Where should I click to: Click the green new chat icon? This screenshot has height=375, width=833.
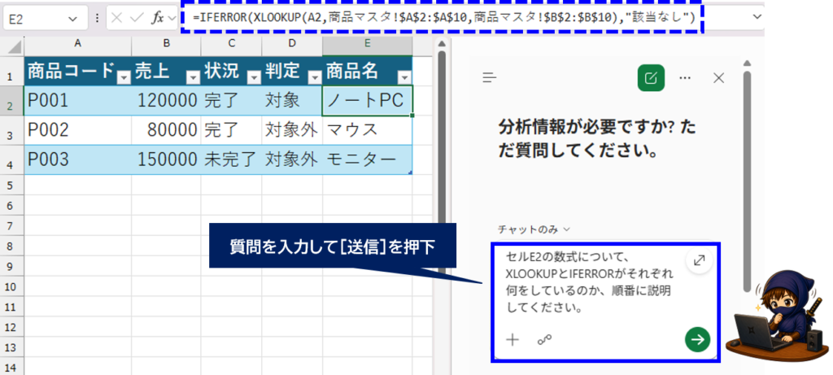click(x=651, y=79)
